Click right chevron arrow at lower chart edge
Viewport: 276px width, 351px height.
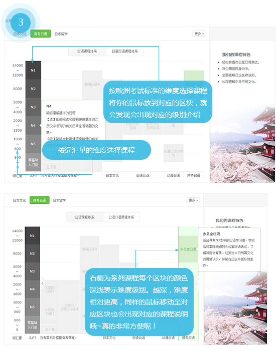pyautogui.click(x=196, y=283)
